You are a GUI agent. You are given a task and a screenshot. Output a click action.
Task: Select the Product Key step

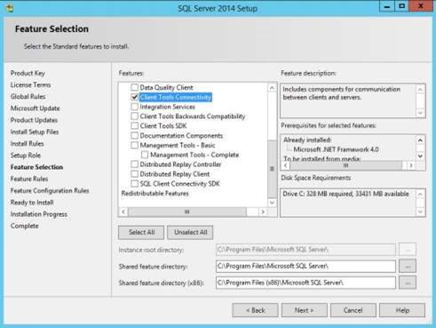pos(28,73)
